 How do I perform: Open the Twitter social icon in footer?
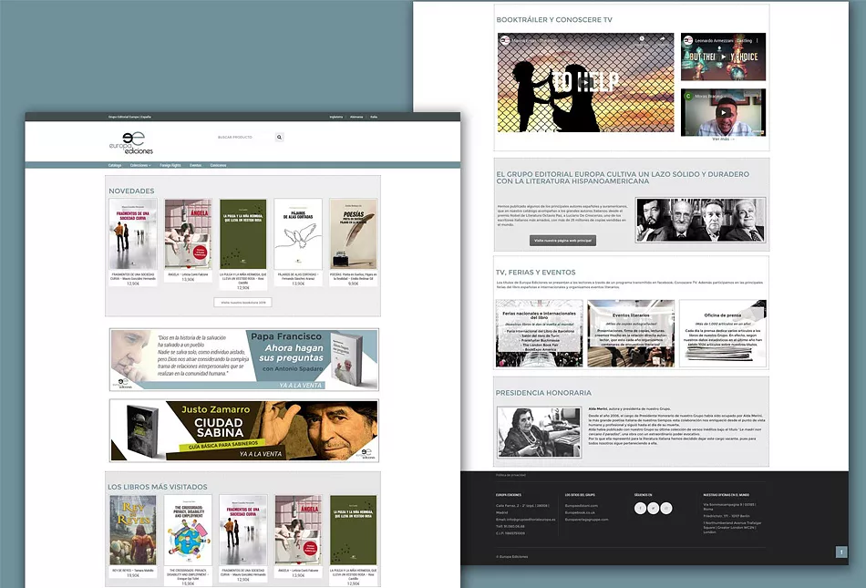(654, 508)
